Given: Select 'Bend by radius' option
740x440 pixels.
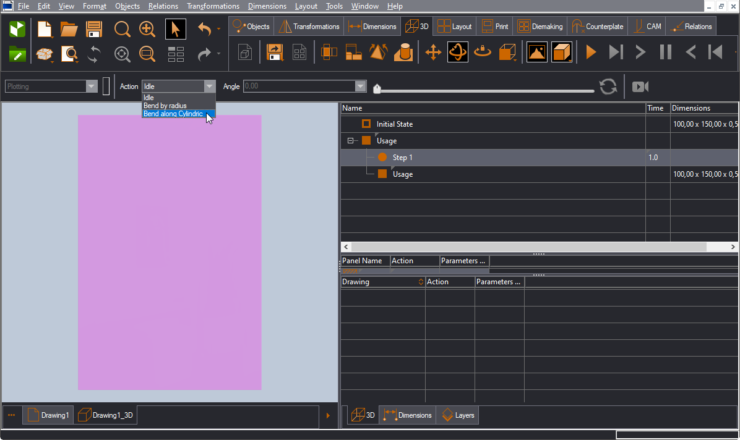Looking at the screenshot, I should [x=165, y=106].
